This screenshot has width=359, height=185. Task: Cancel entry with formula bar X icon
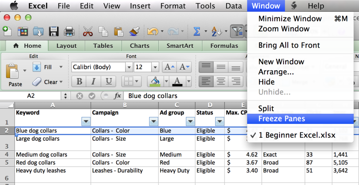[79, 96]
